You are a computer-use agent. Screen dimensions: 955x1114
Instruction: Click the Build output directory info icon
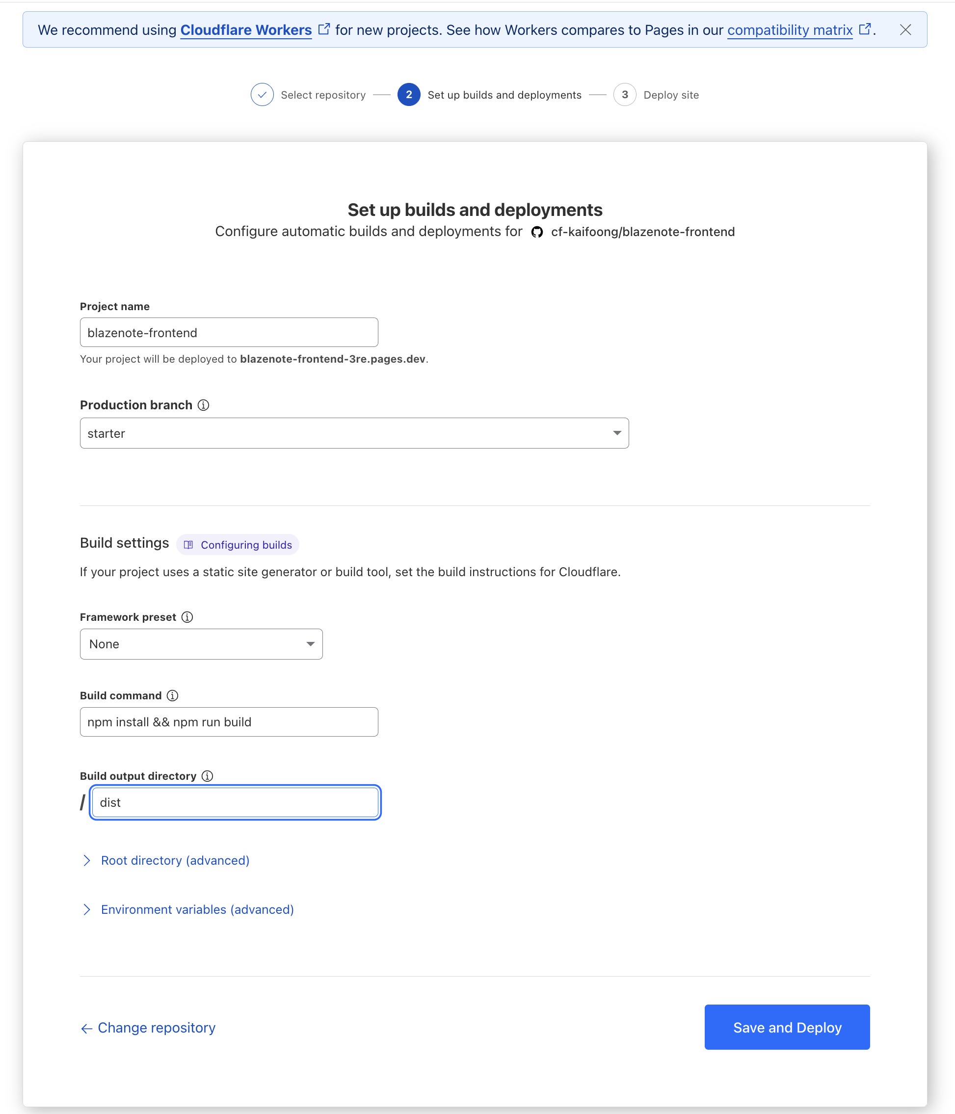pyautogui.click(x=208, y=776)
